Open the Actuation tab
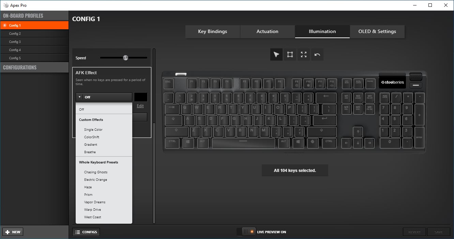Screen dimensions: 454x239 click(x=268, y=31)
